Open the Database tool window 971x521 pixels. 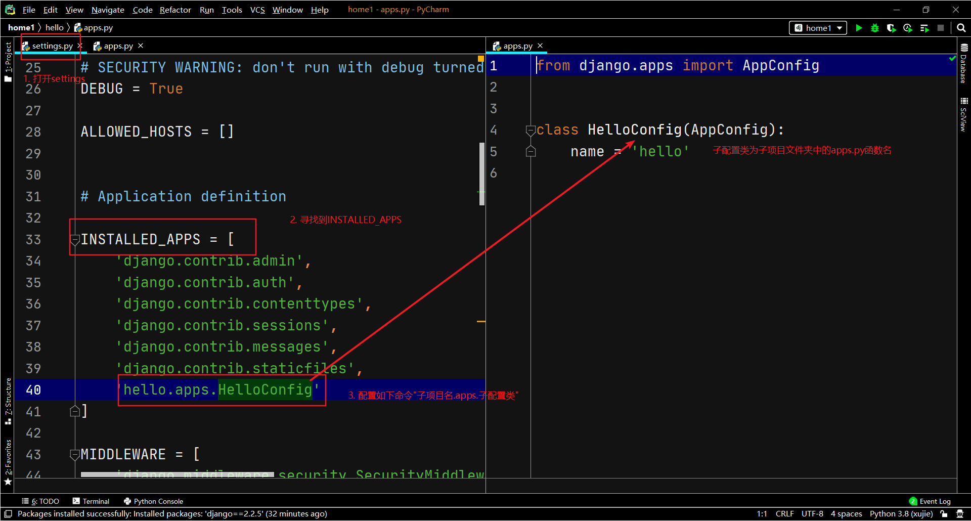pos(964,64)
